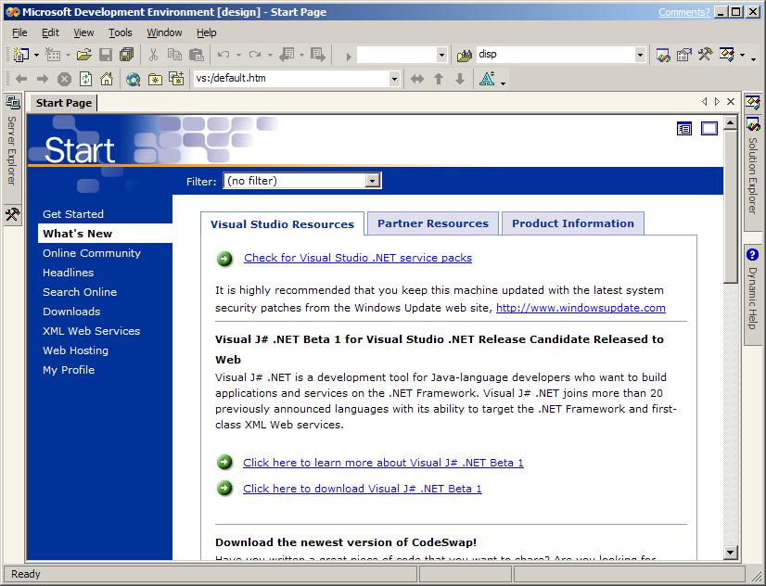
Task: Open the New Project dropdown arrow
Action: [36, 56]
